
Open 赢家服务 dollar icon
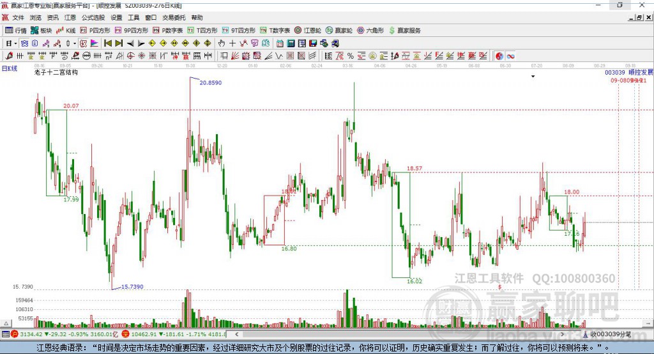pos(404,31)
